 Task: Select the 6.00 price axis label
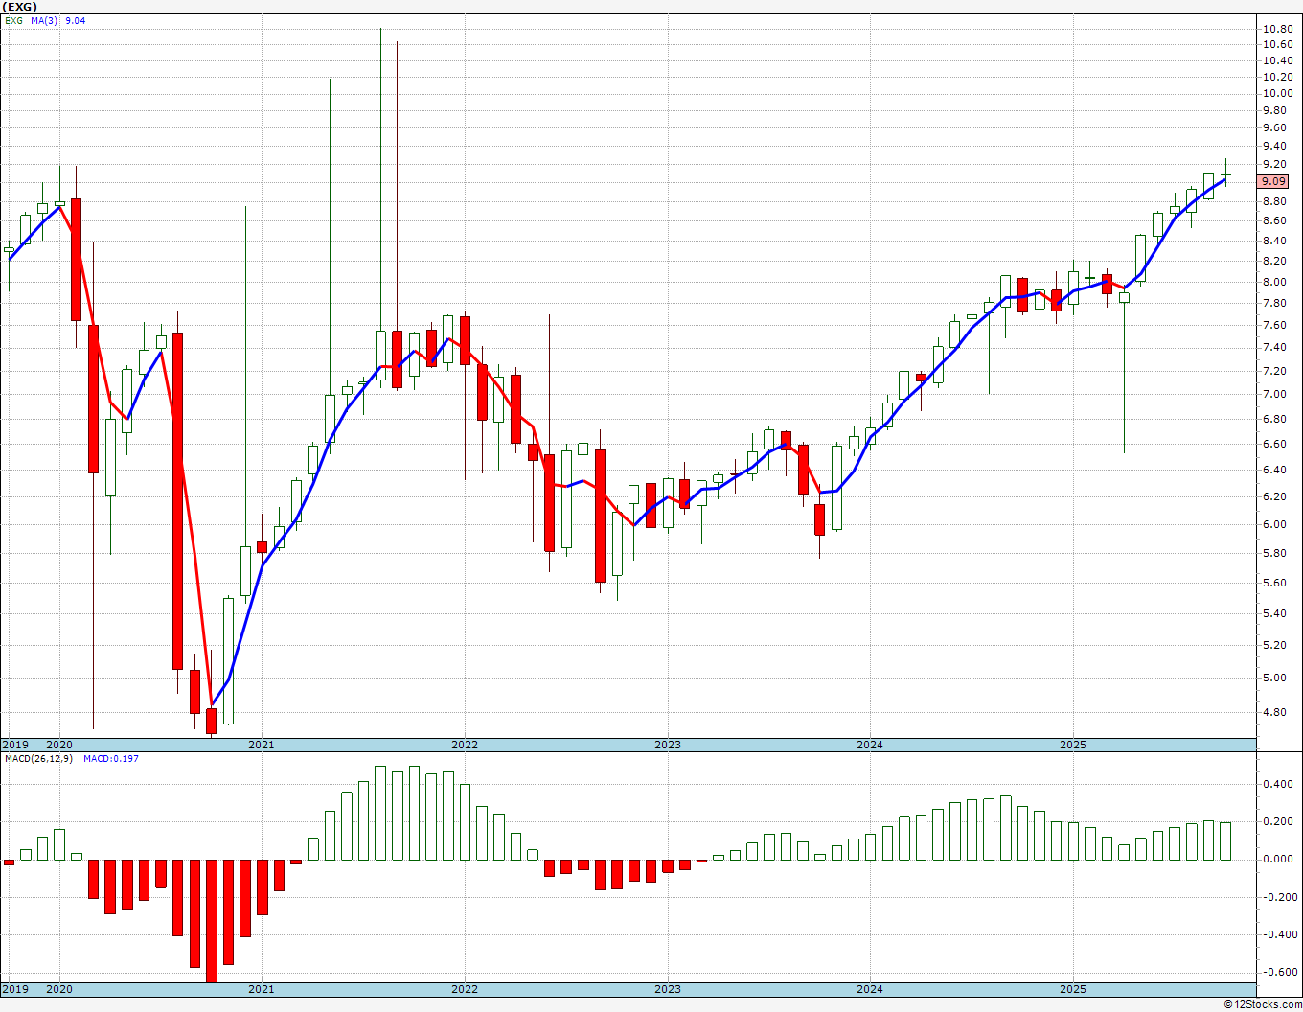[1274, 524]
